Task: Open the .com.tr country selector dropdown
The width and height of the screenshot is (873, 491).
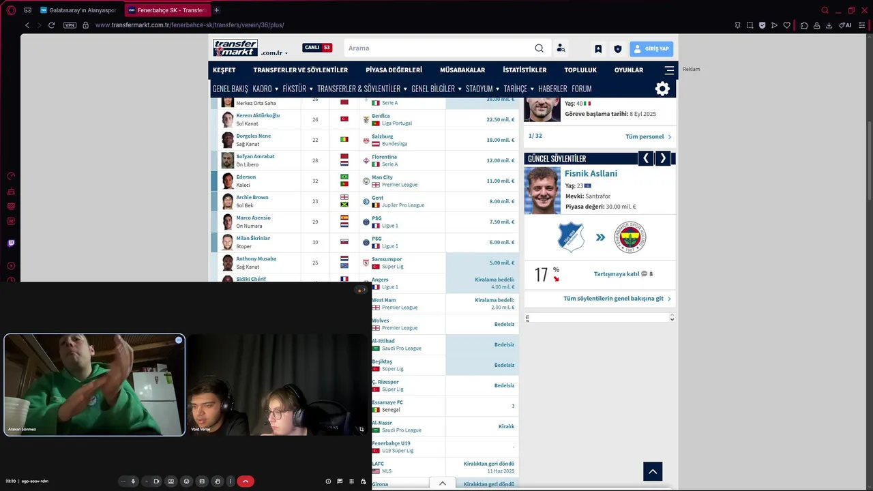Action: pyautogui.click(x=274, y=53)
